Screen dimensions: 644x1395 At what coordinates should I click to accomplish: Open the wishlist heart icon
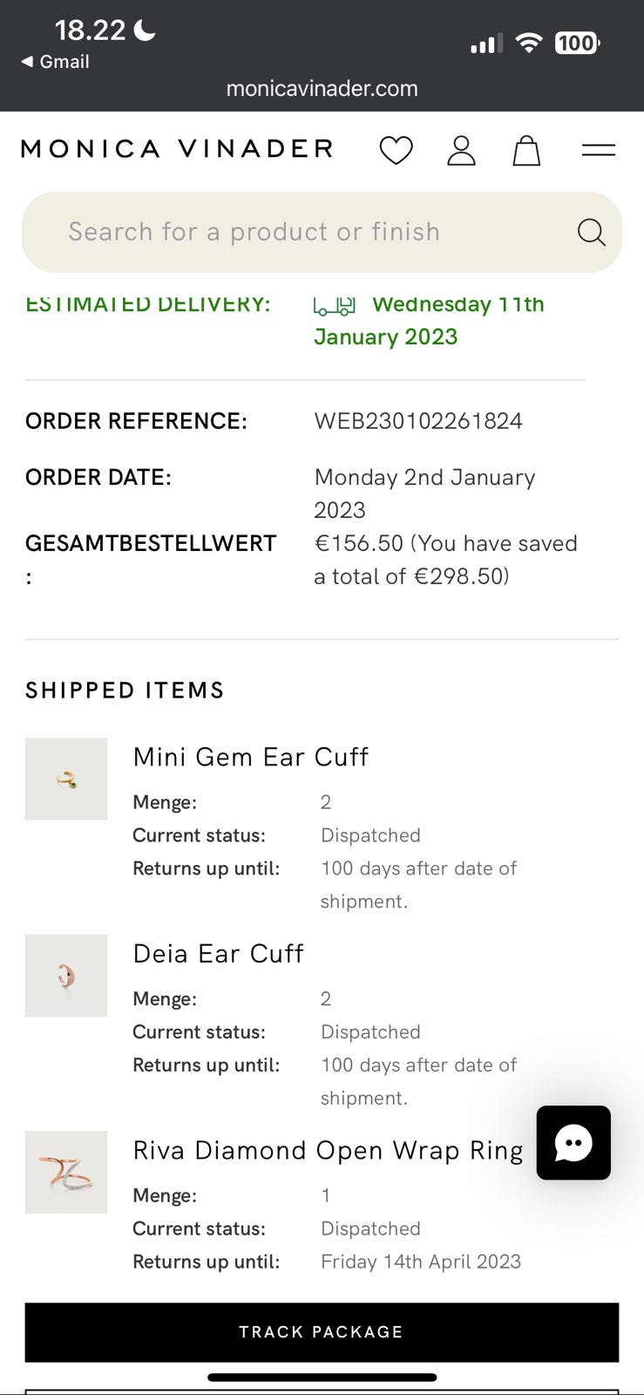tap(396, 151)
